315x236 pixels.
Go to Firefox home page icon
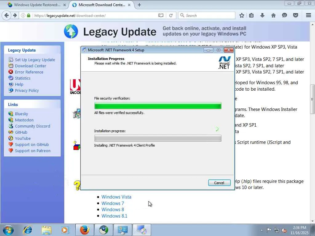[x=273, y=15]
